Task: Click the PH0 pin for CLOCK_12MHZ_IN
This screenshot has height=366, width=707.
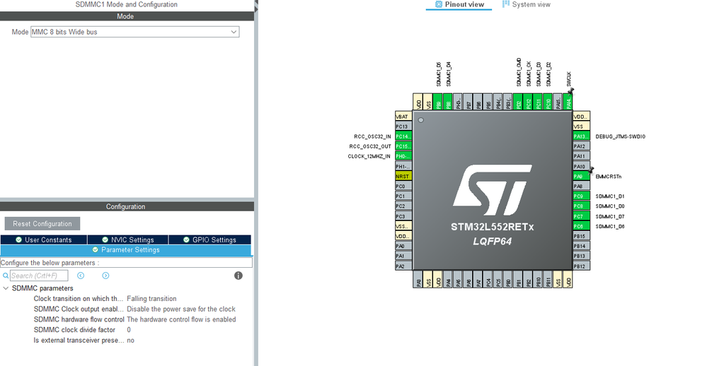Action: point(403,156)
